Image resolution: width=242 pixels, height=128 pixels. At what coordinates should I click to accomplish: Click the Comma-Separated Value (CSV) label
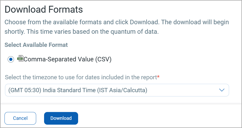[68, 59]
